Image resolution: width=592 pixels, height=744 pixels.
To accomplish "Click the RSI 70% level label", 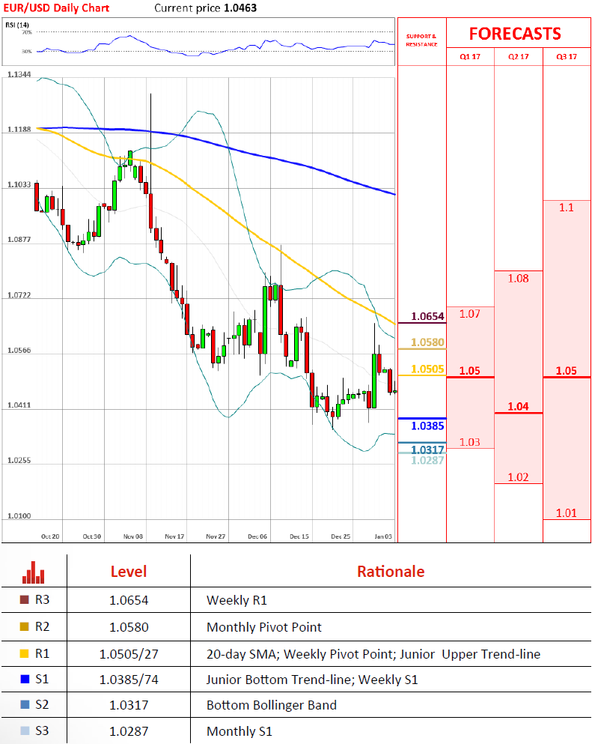I will pyautogui.click(x=27, y=32).
